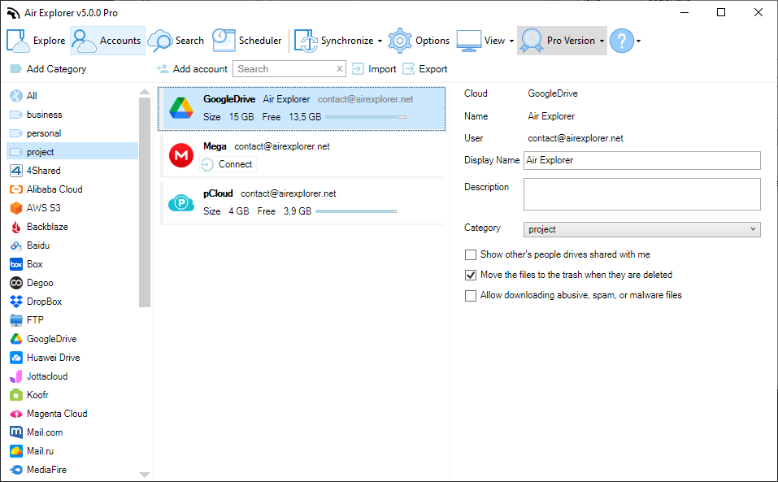Click the Description text box

(642, 194)
